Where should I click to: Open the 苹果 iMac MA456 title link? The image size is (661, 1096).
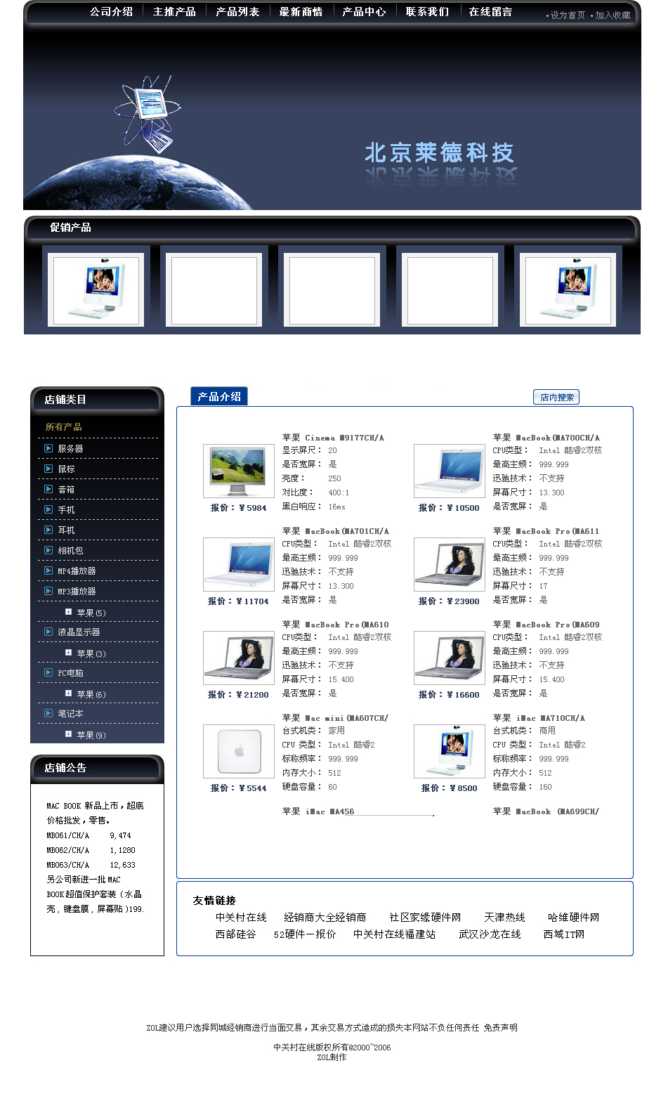(x=318, y=811)
